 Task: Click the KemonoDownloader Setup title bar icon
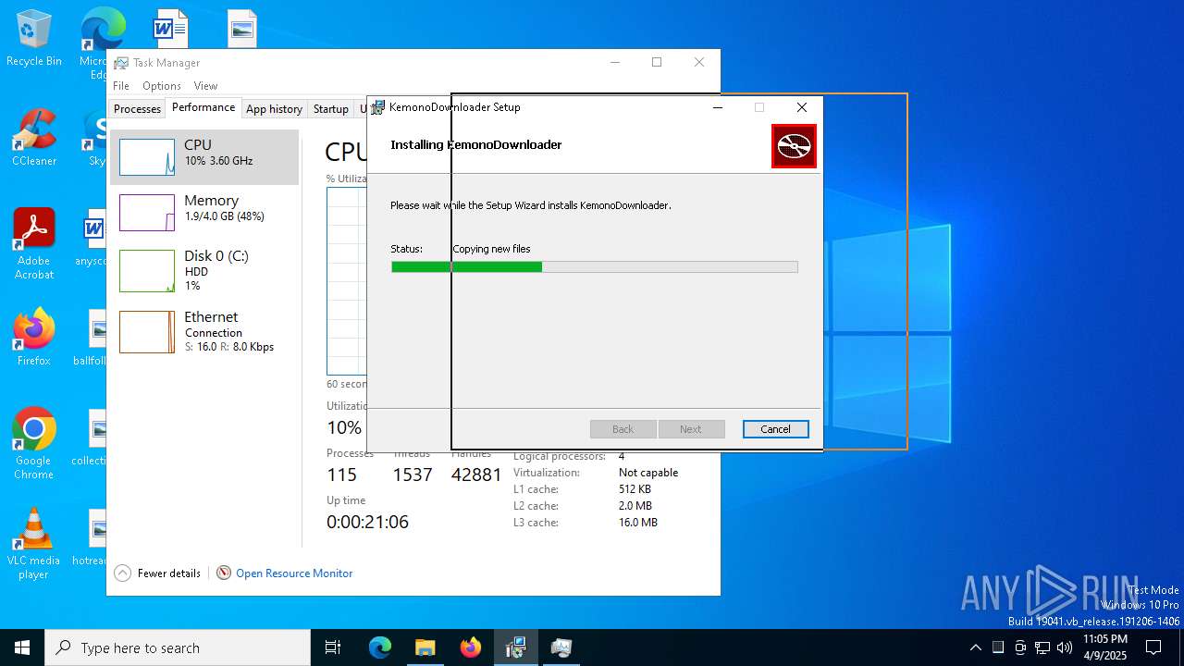[x=378, y=107]
